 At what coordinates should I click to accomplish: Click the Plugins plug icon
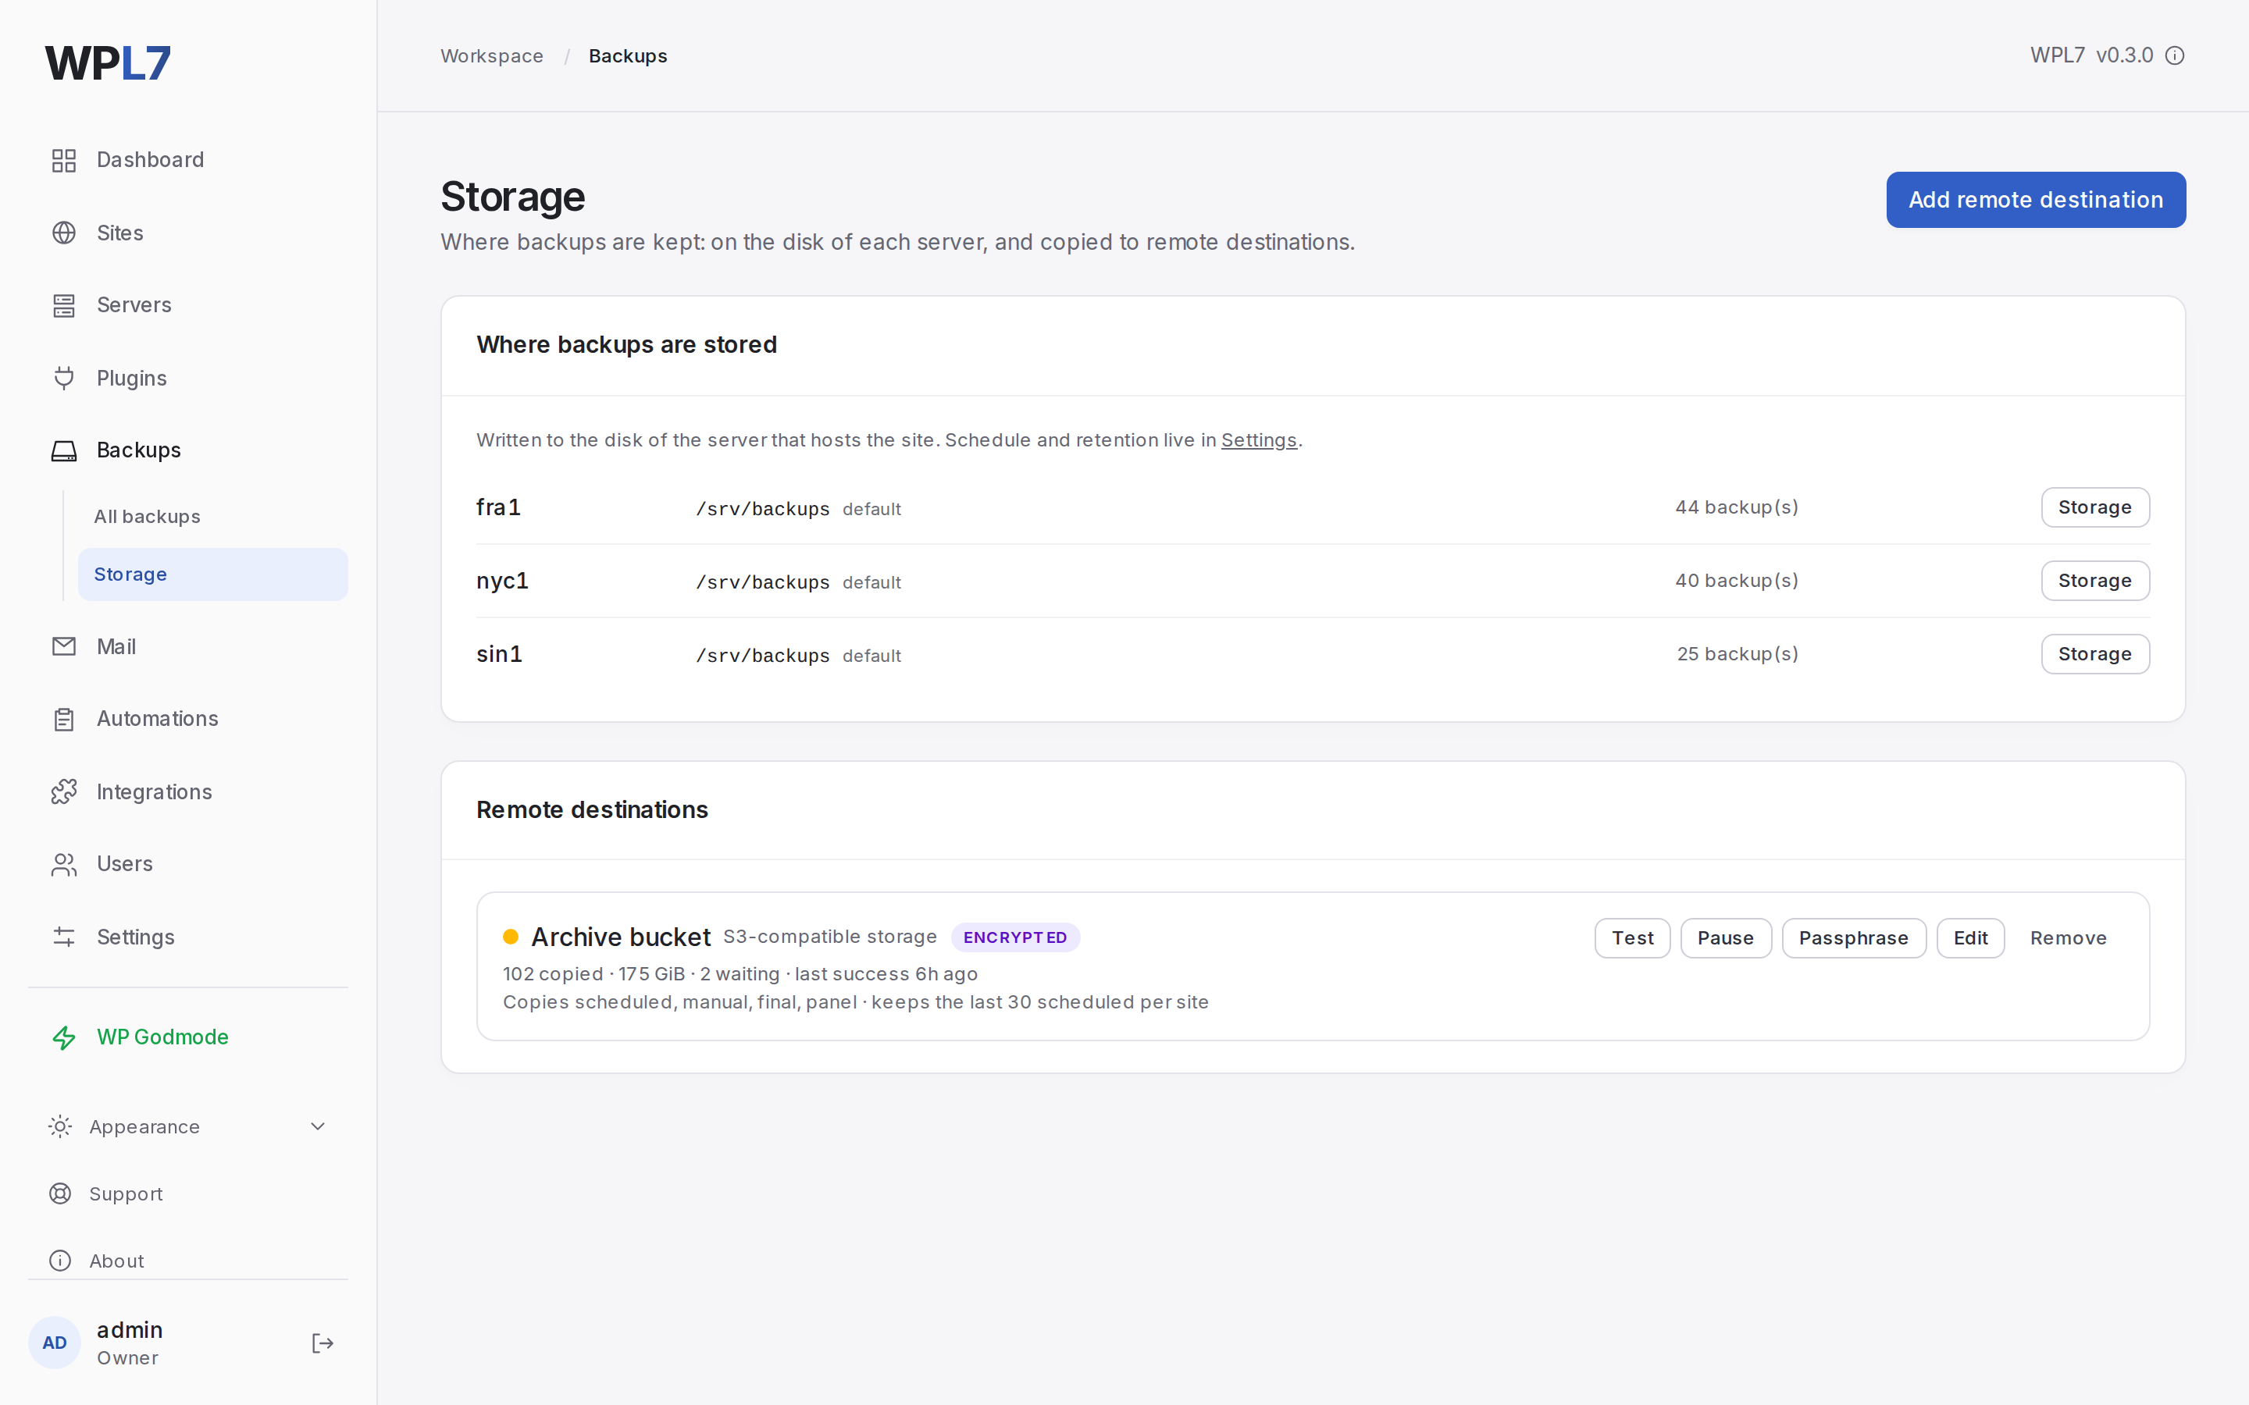(64, 379)
